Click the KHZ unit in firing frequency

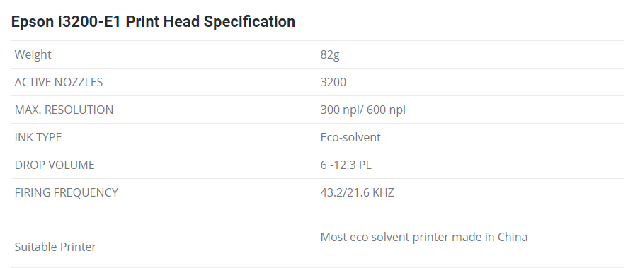(x=383, y=192)
